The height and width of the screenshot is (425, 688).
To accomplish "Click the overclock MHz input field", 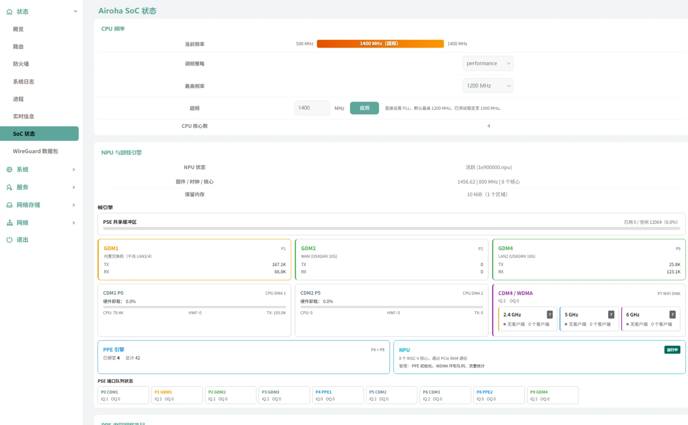I will 312,108.
